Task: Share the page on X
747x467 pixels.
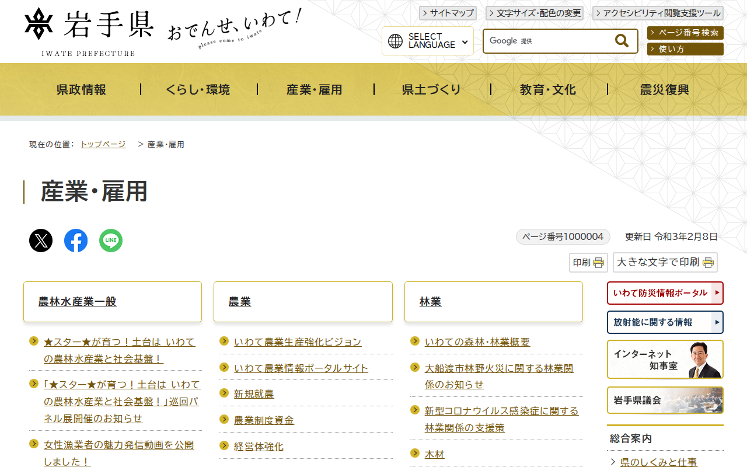Action: (41, 241)
